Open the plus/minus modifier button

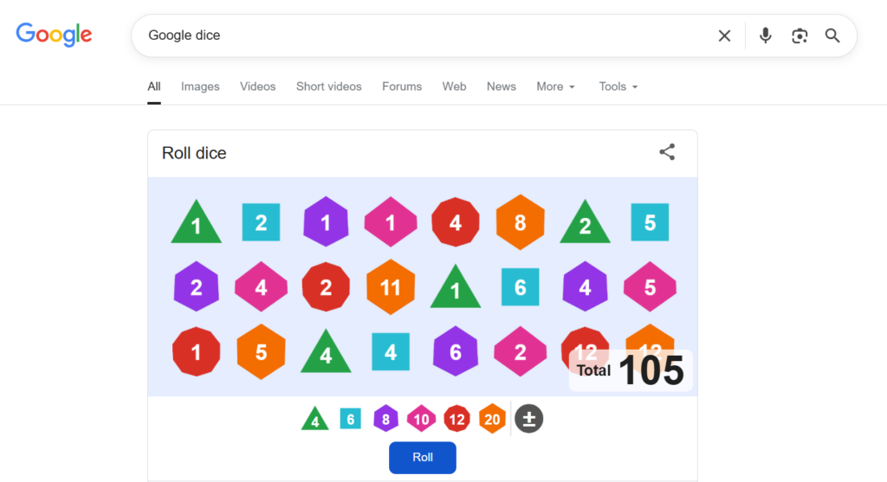tap(528, 419)
